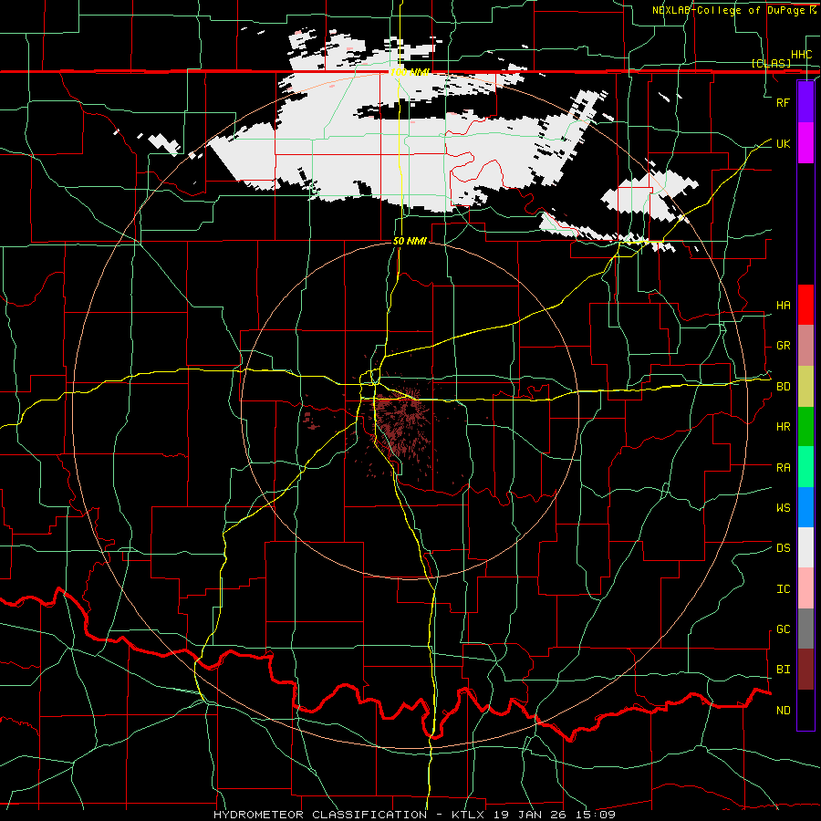Image resolution: width=821 pixels, height=821 pixels.
Task: Click the ND legend label
Action: [x=783, y=711]
